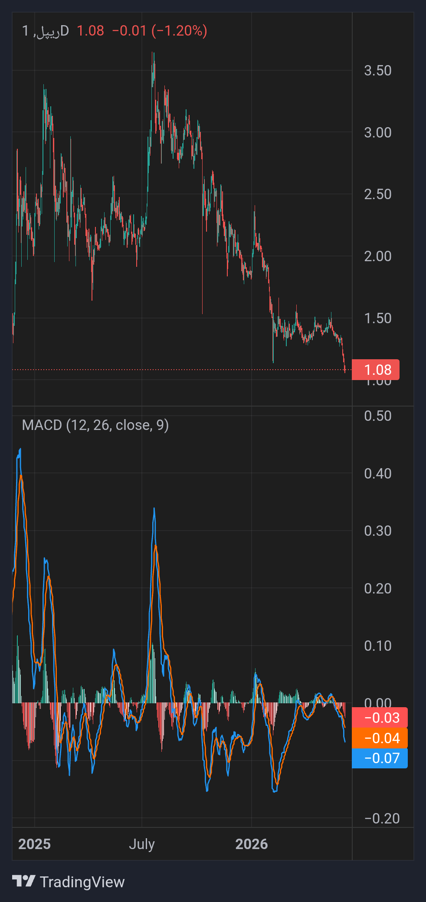
Task: Click the 2026 label on time axis
Action: coord(252,844)
